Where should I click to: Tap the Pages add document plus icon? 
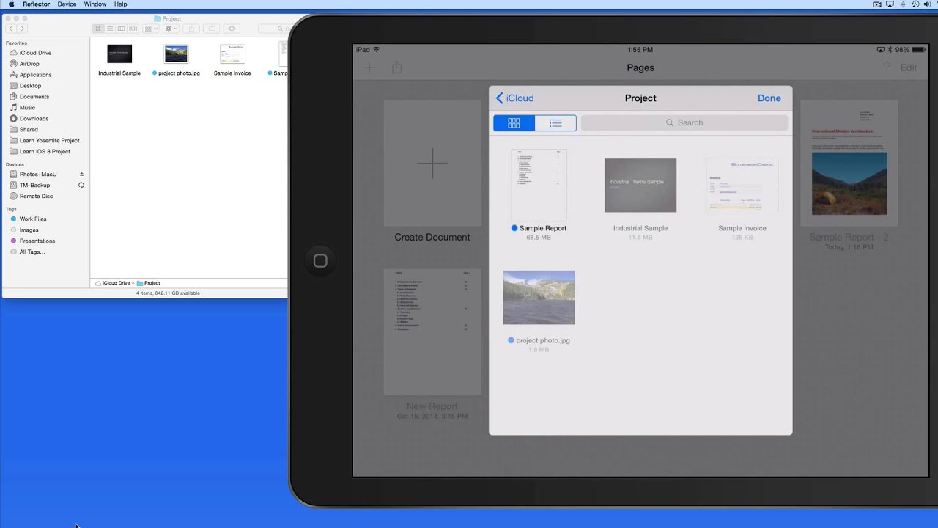click(x=369, y=67)
